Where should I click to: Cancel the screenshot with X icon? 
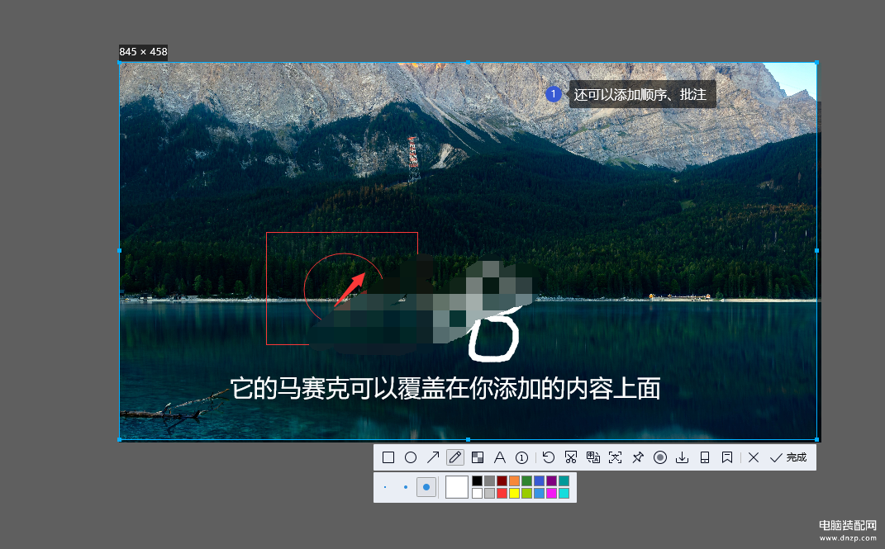click(x=754, y=457)
